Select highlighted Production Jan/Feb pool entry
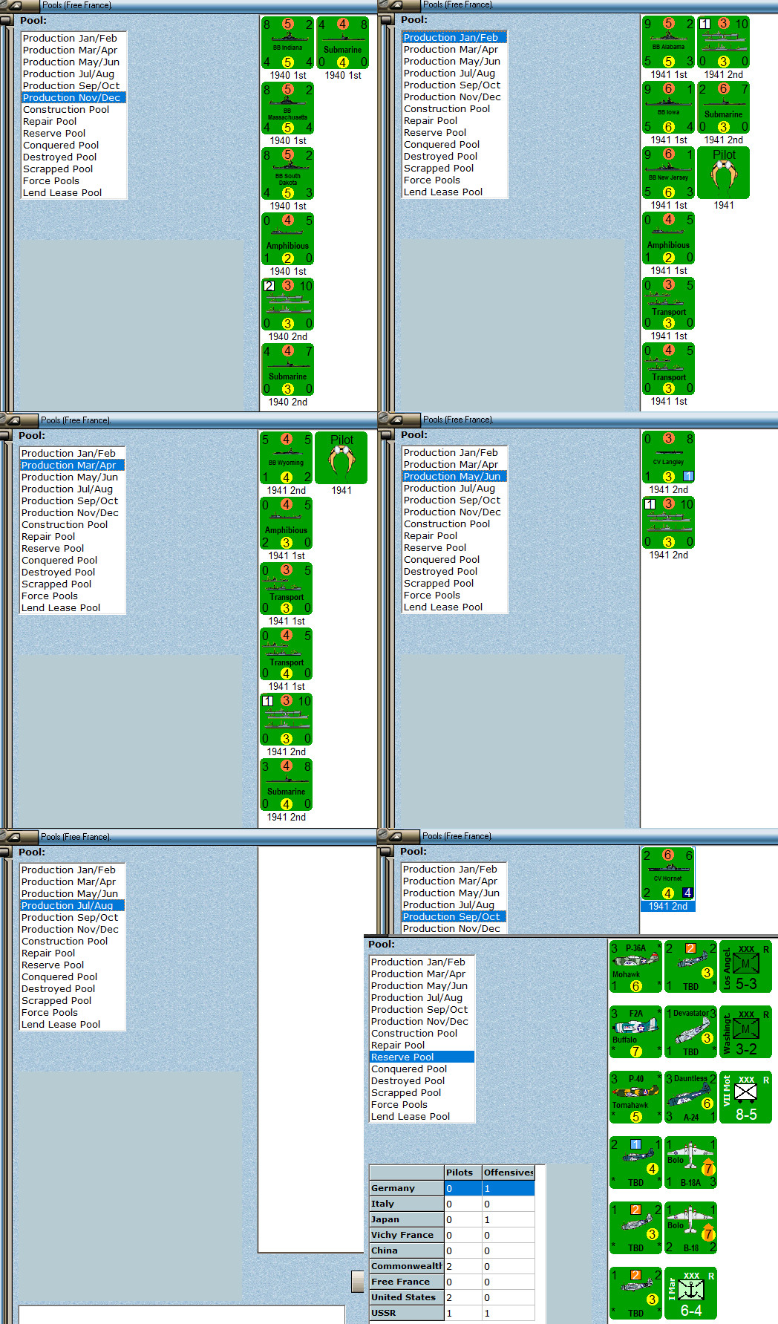The height and width of the screenshot is (1324, 778). [x=455, y=37]
